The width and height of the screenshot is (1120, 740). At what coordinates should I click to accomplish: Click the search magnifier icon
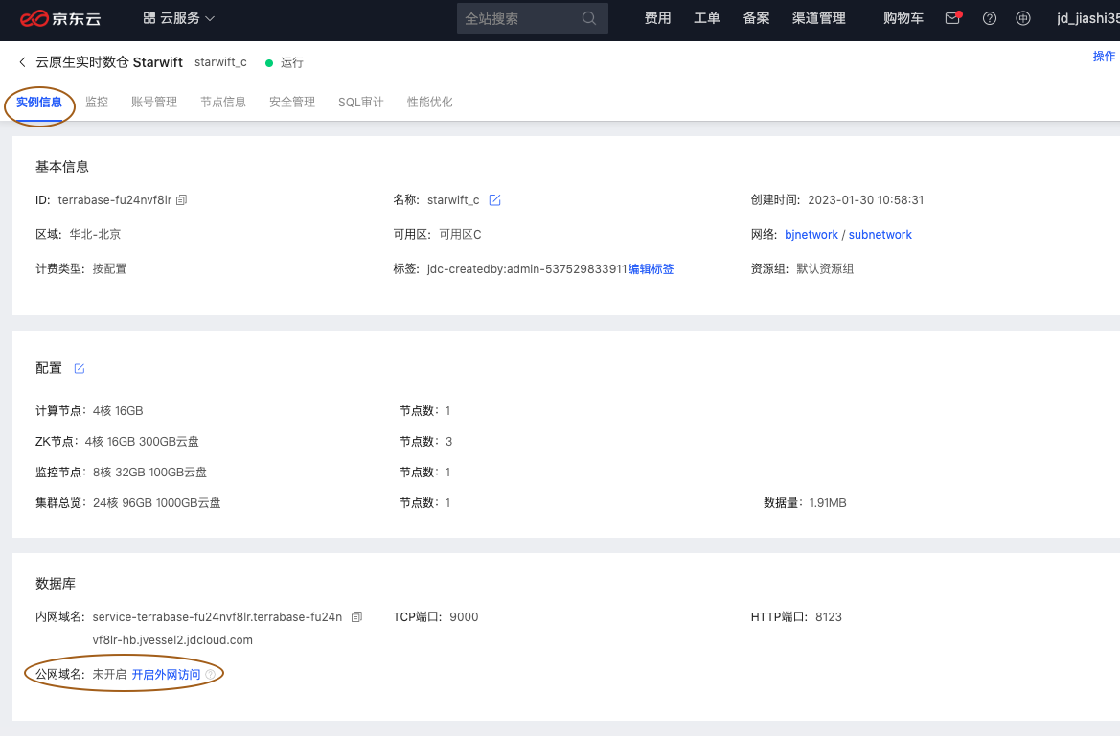tap(588, 18)
